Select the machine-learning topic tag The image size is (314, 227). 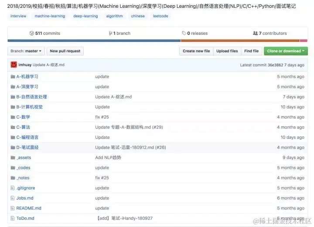(50, 16)
